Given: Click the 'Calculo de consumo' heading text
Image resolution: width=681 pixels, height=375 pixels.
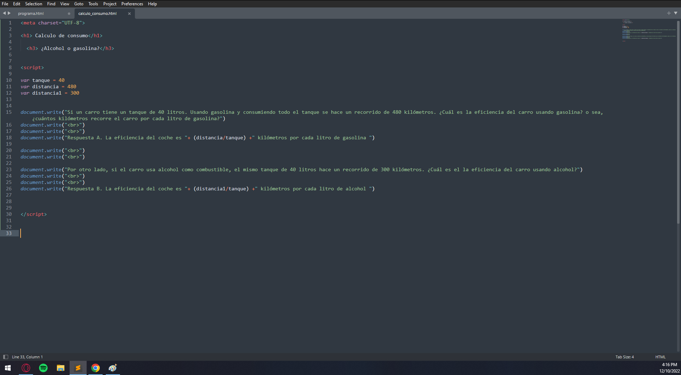Looking at the screenshot, I should point(61,35).
